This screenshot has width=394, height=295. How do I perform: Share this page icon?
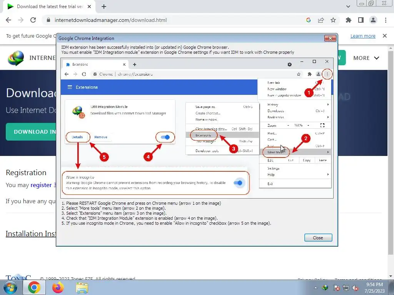321,20
